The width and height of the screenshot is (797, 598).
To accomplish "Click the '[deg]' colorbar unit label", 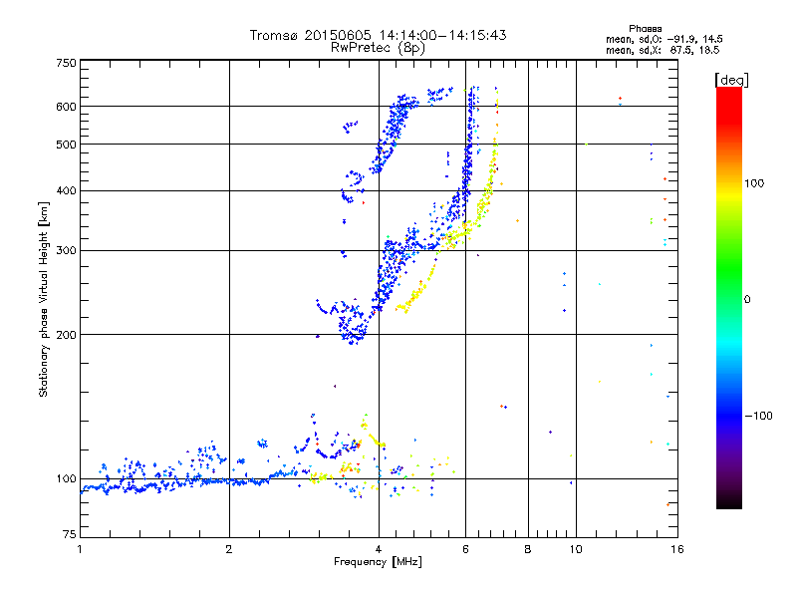I will click(731, 81).
